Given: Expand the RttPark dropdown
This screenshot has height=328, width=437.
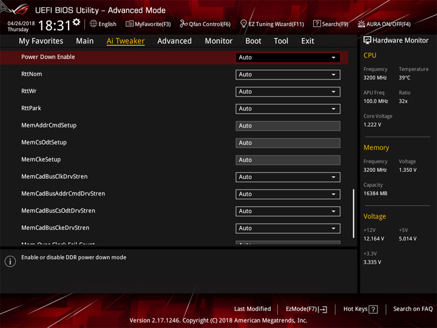Looking at the screenshot, I should pyautogui.click(x=288, y=109).
